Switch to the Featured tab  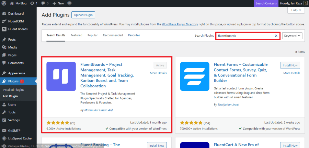(76, 35)
